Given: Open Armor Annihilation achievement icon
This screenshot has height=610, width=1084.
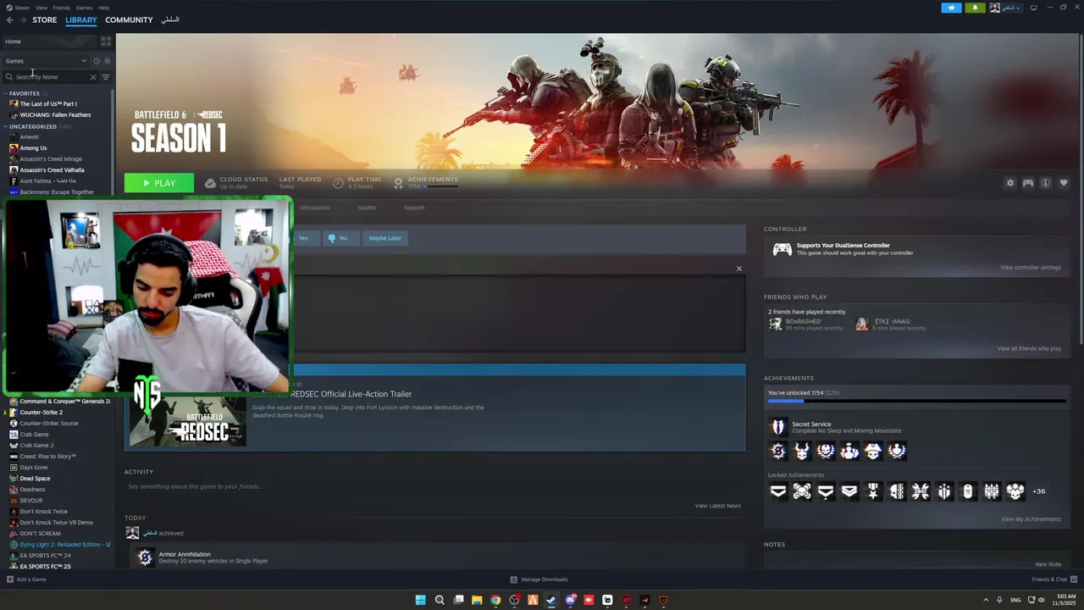Looking at the screenshot, I should [145, 557].
